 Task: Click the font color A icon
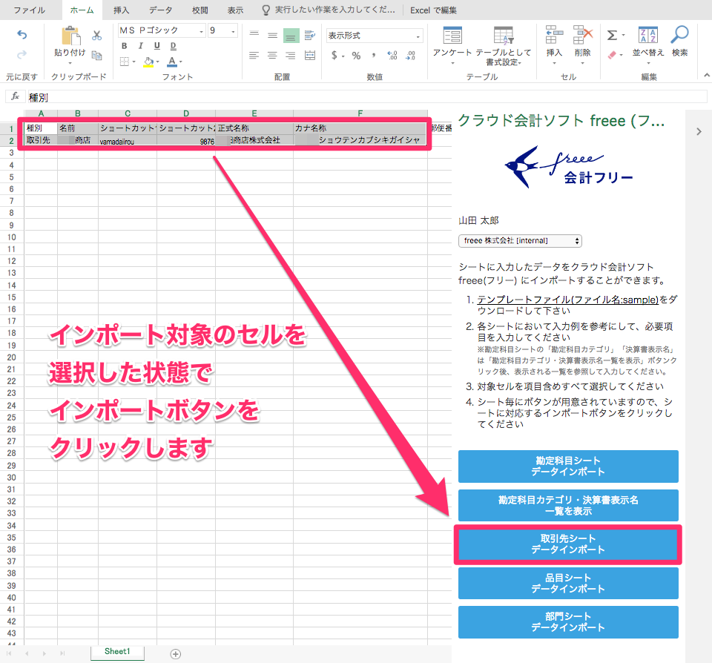(x=171, y=62)
